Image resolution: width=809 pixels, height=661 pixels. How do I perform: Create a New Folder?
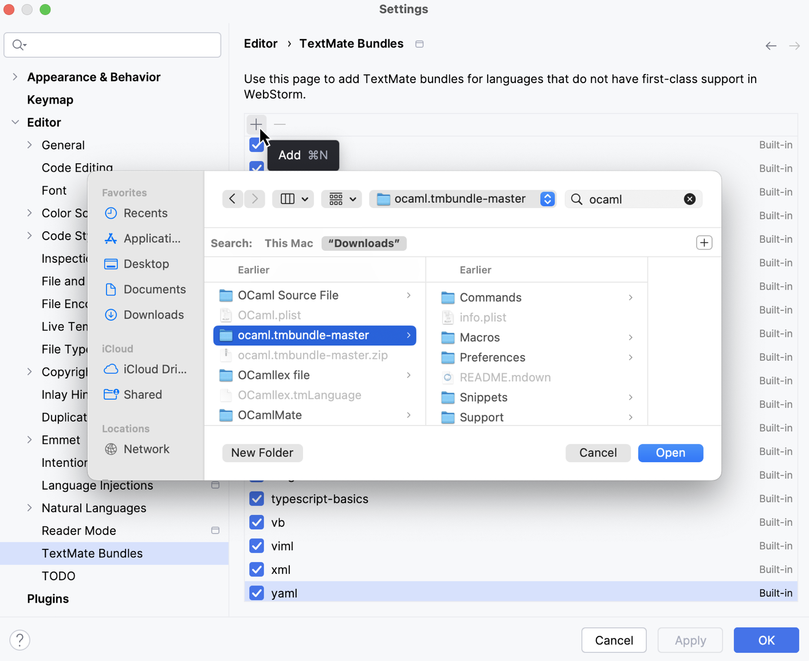tap(262, 453)
